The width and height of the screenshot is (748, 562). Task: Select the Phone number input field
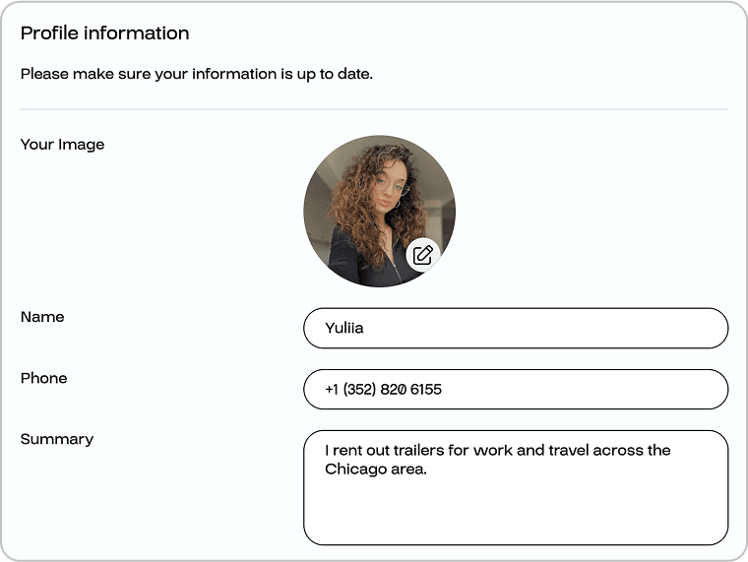point(516,390)
